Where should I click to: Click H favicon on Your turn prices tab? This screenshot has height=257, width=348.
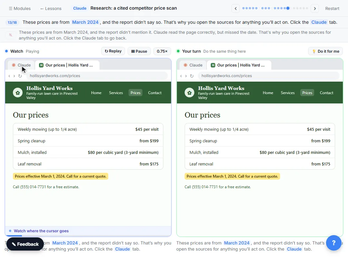(x=213, y=65)
